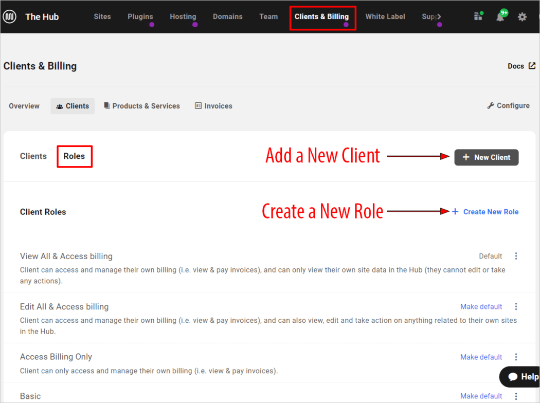Click the plus icon beside Create New Role

(x=455, y=211)
